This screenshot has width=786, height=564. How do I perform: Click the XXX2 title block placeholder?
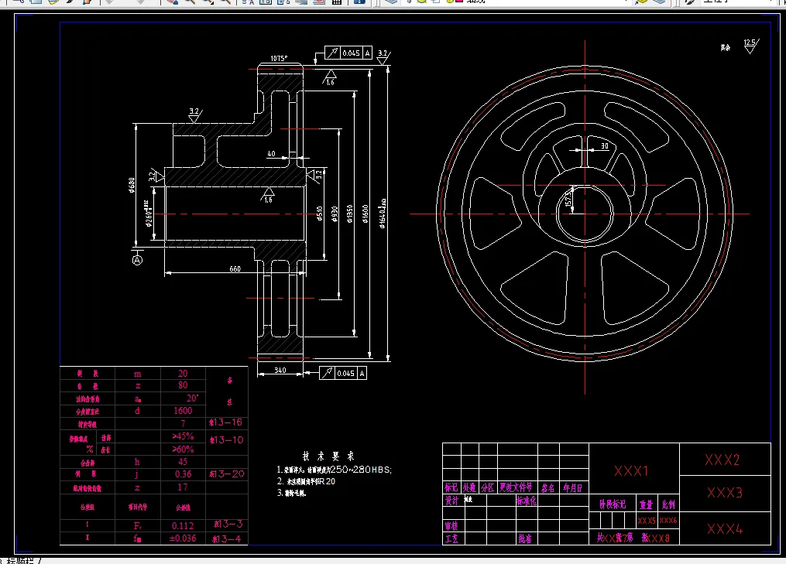(723, 460)
